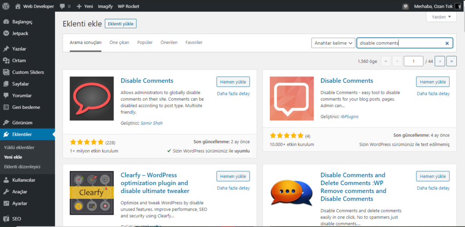Click the Eklentiler plug icon
Viewport: 465px width, 227px height.
(x=6, y=134)
